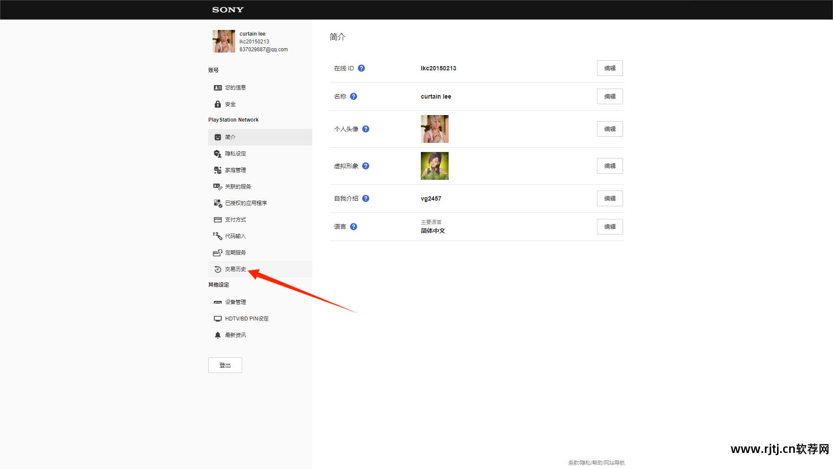Click the SONY logo in header
The width and height of the screenshot is (833, 469).
tap(228, 10)
